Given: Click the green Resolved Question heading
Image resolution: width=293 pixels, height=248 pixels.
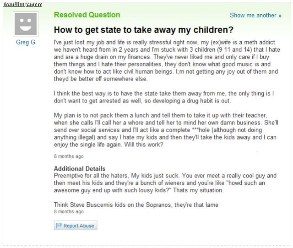Looking at the screenshot, I should (87, 15).
